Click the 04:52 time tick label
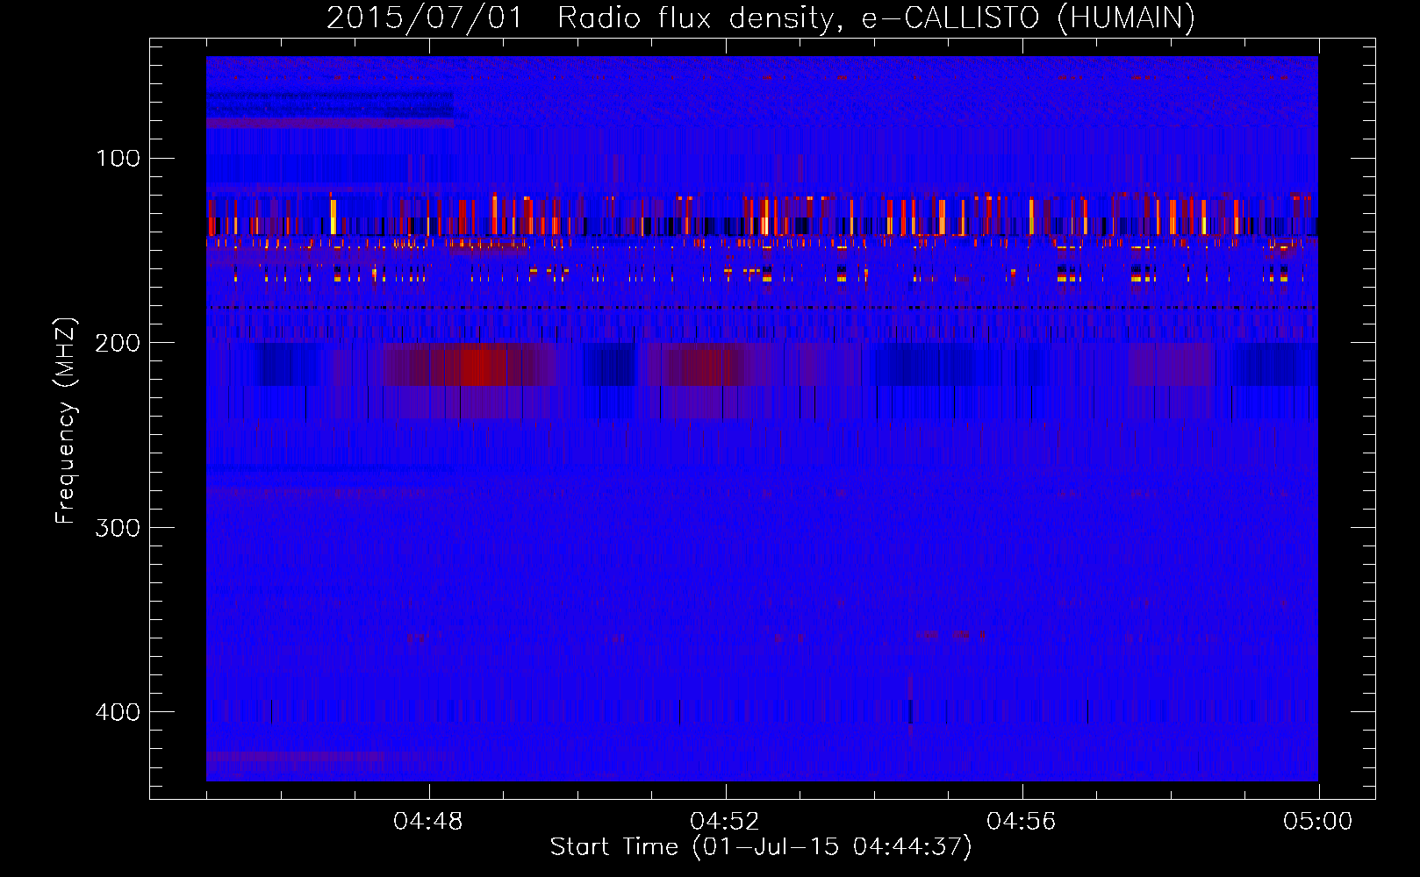1420x877 pixels. (725, 822)
